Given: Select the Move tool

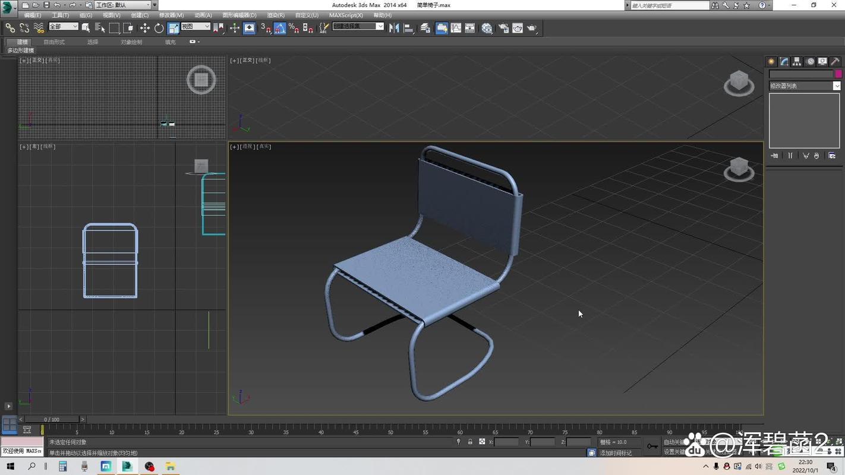Looking at the screenshot, I should point(145,28).
